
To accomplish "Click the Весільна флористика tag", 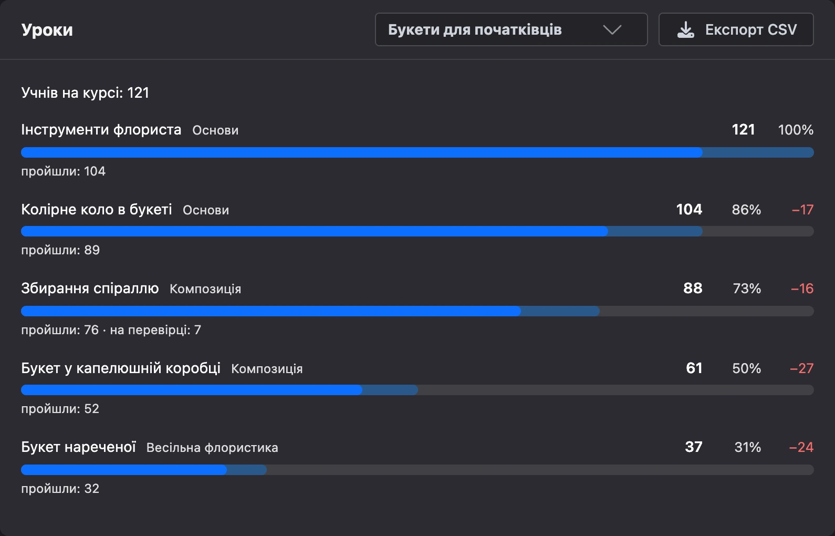I will coord(212,448).
